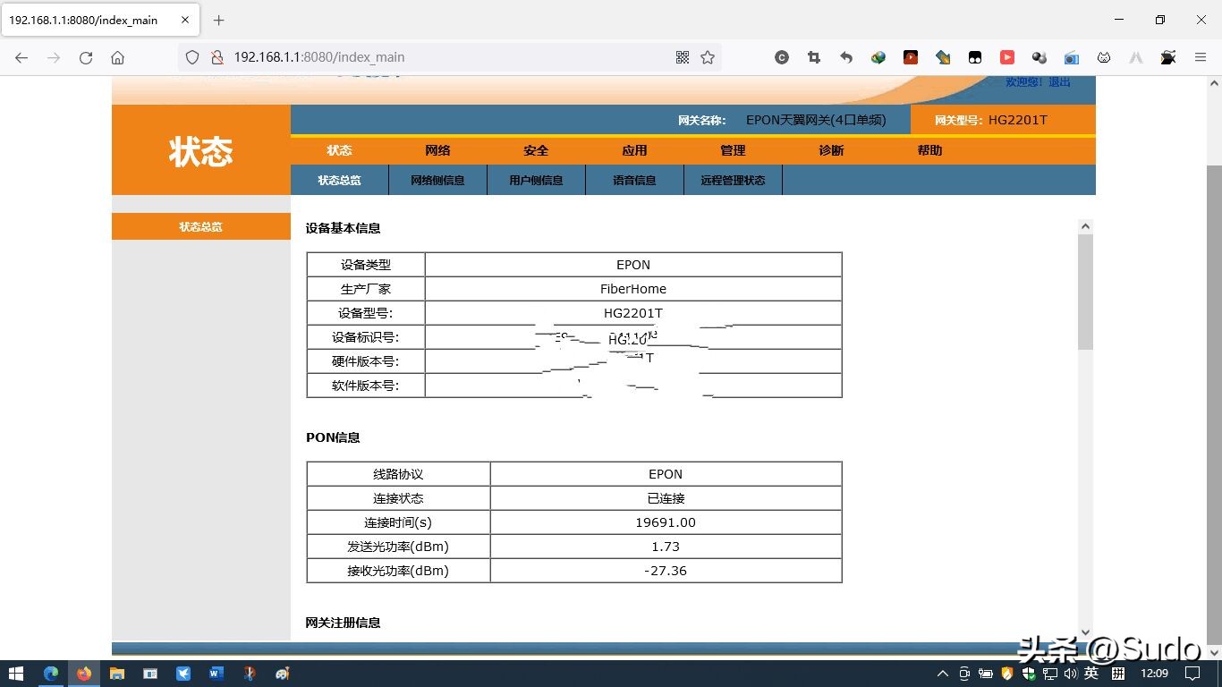Click the radio extension icon in toolbar
This screenshot has width=1222, height=687.
coord(1071,57)
